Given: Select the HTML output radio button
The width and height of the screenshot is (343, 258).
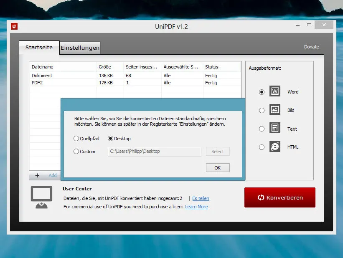Looking at the screenshot, I should 262,147.
